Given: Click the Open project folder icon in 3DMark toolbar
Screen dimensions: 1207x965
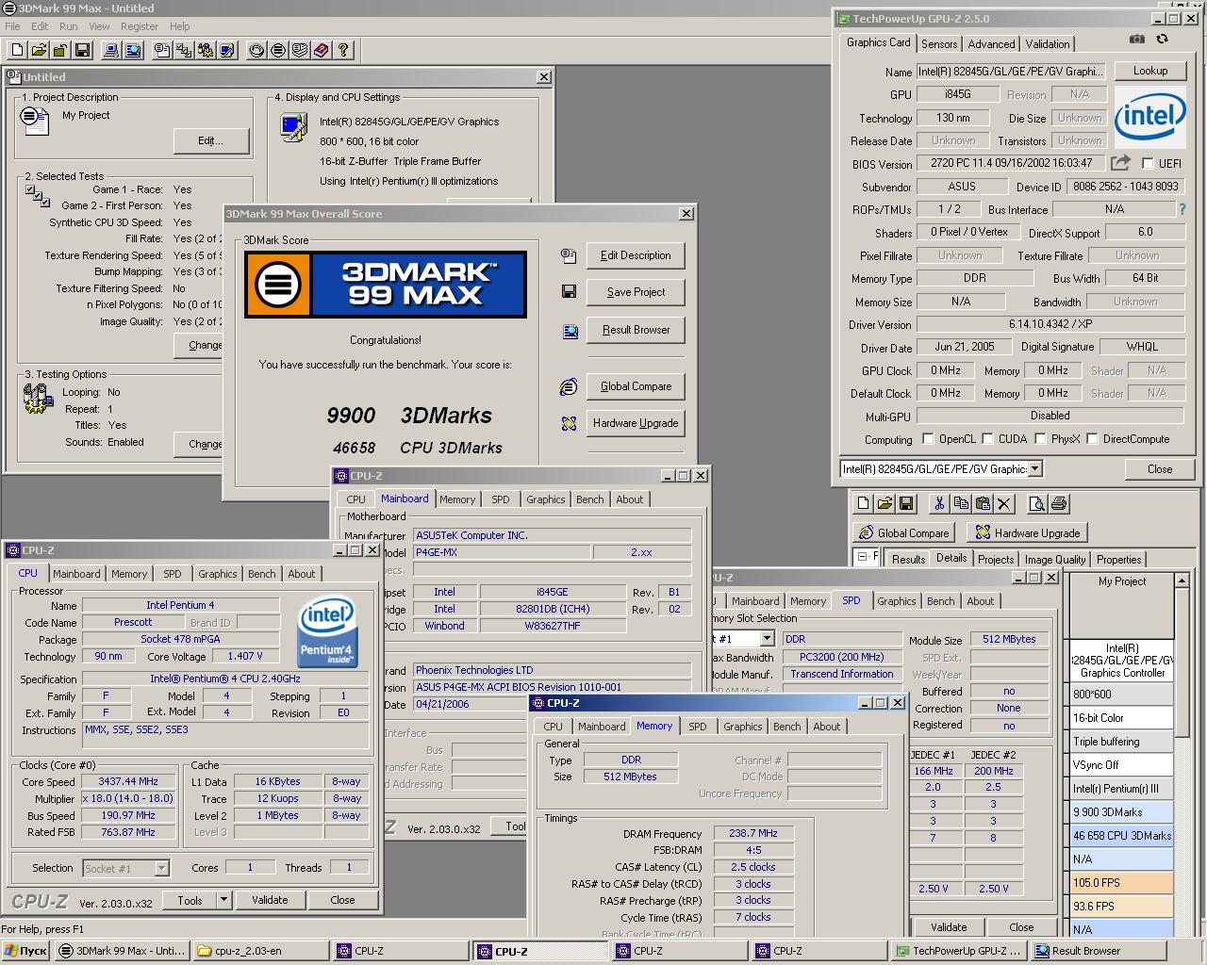Looking at the screenshot, I should pos(39,50).
